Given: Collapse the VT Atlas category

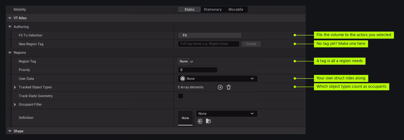Looking at the screenshot, I should pyautogui.click(x=10, y=18).
